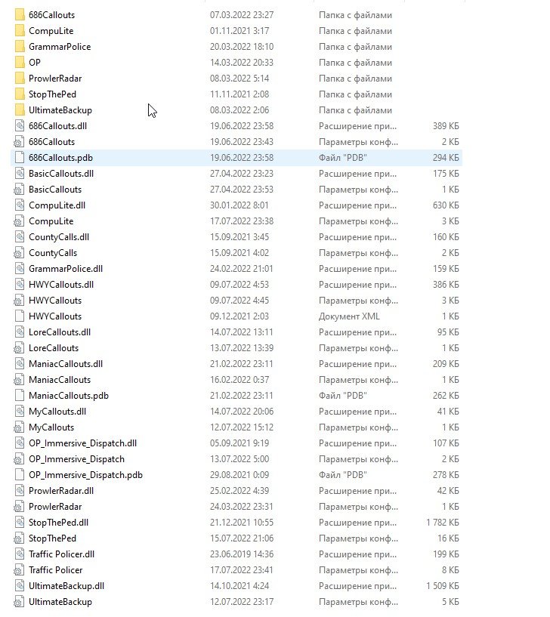Select the GrammarPolice.dll file name
This screenshot has height=617, width=550.
point(66,269)
